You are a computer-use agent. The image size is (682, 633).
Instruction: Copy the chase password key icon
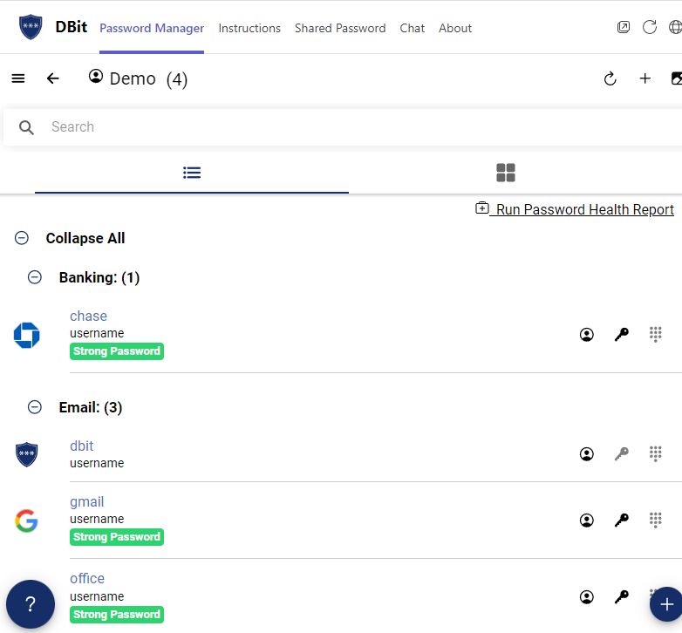coord(621,334)
